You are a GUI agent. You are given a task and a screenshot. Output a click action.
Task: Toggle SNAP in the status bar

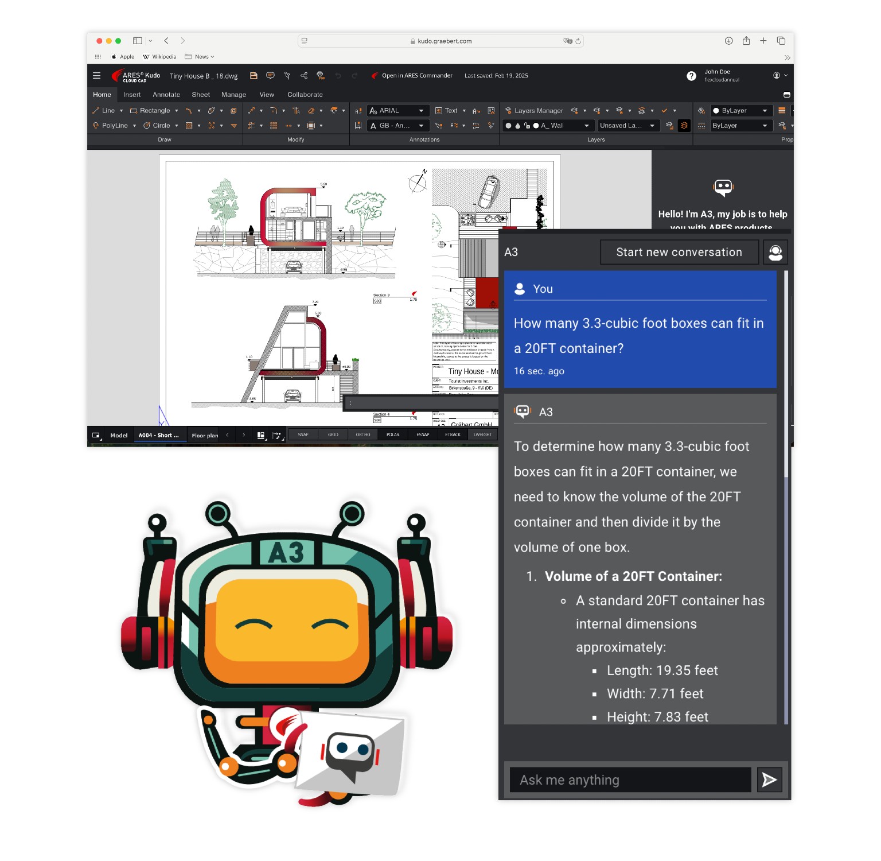(x=303, y=435)
